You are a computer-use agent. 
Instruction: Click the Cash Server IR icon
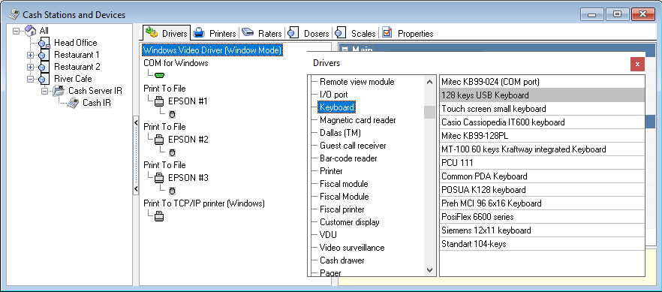pos(59,91)
